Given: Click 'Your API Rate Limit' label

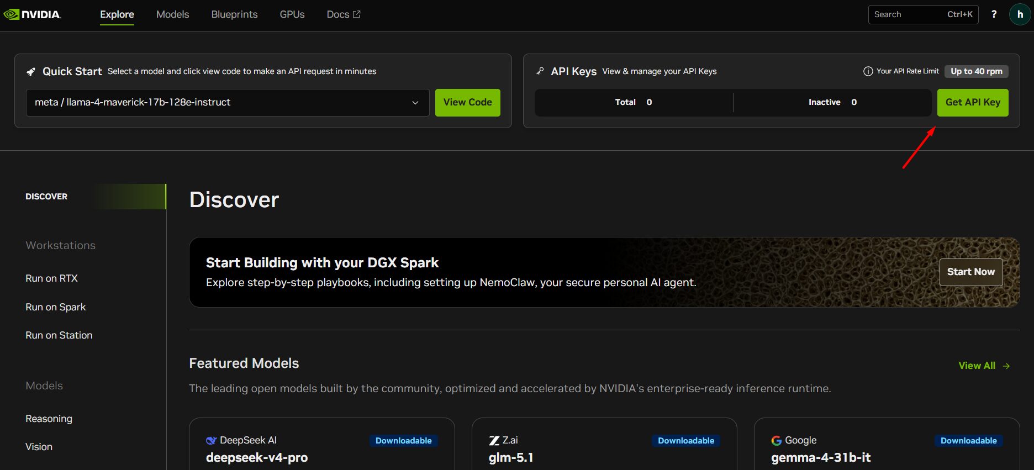Looking at the screenshot, I should click(x=908, y=71).
